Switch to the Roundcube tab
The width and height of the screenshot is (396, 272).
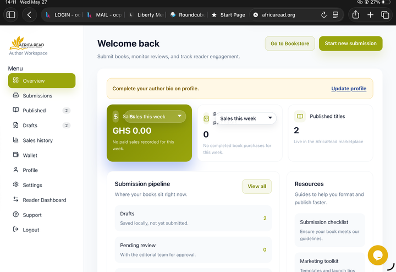pos(187,15)
